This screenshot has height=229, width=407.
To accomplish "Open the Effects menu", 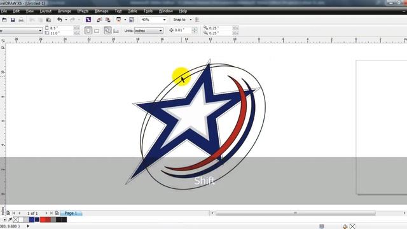I will point(83,11).
